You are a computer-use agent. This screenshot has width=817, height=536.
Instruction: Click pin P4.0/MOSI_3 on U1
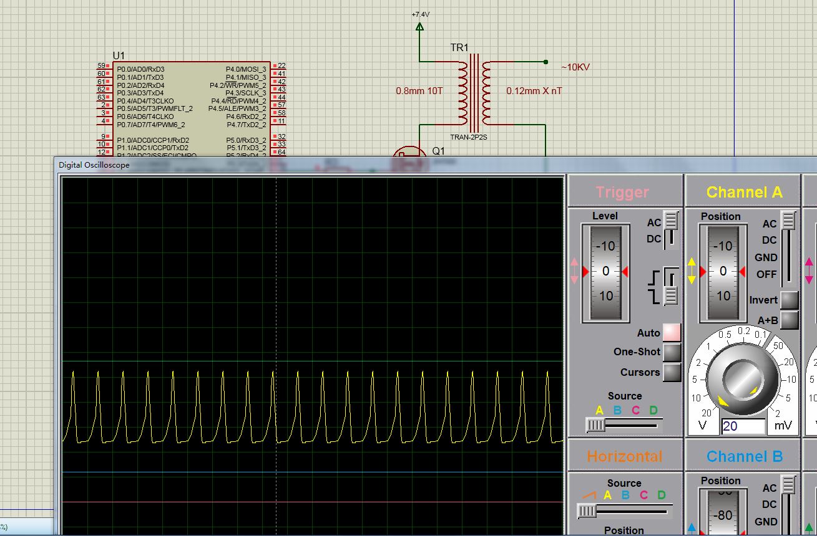tap(246, 69)
